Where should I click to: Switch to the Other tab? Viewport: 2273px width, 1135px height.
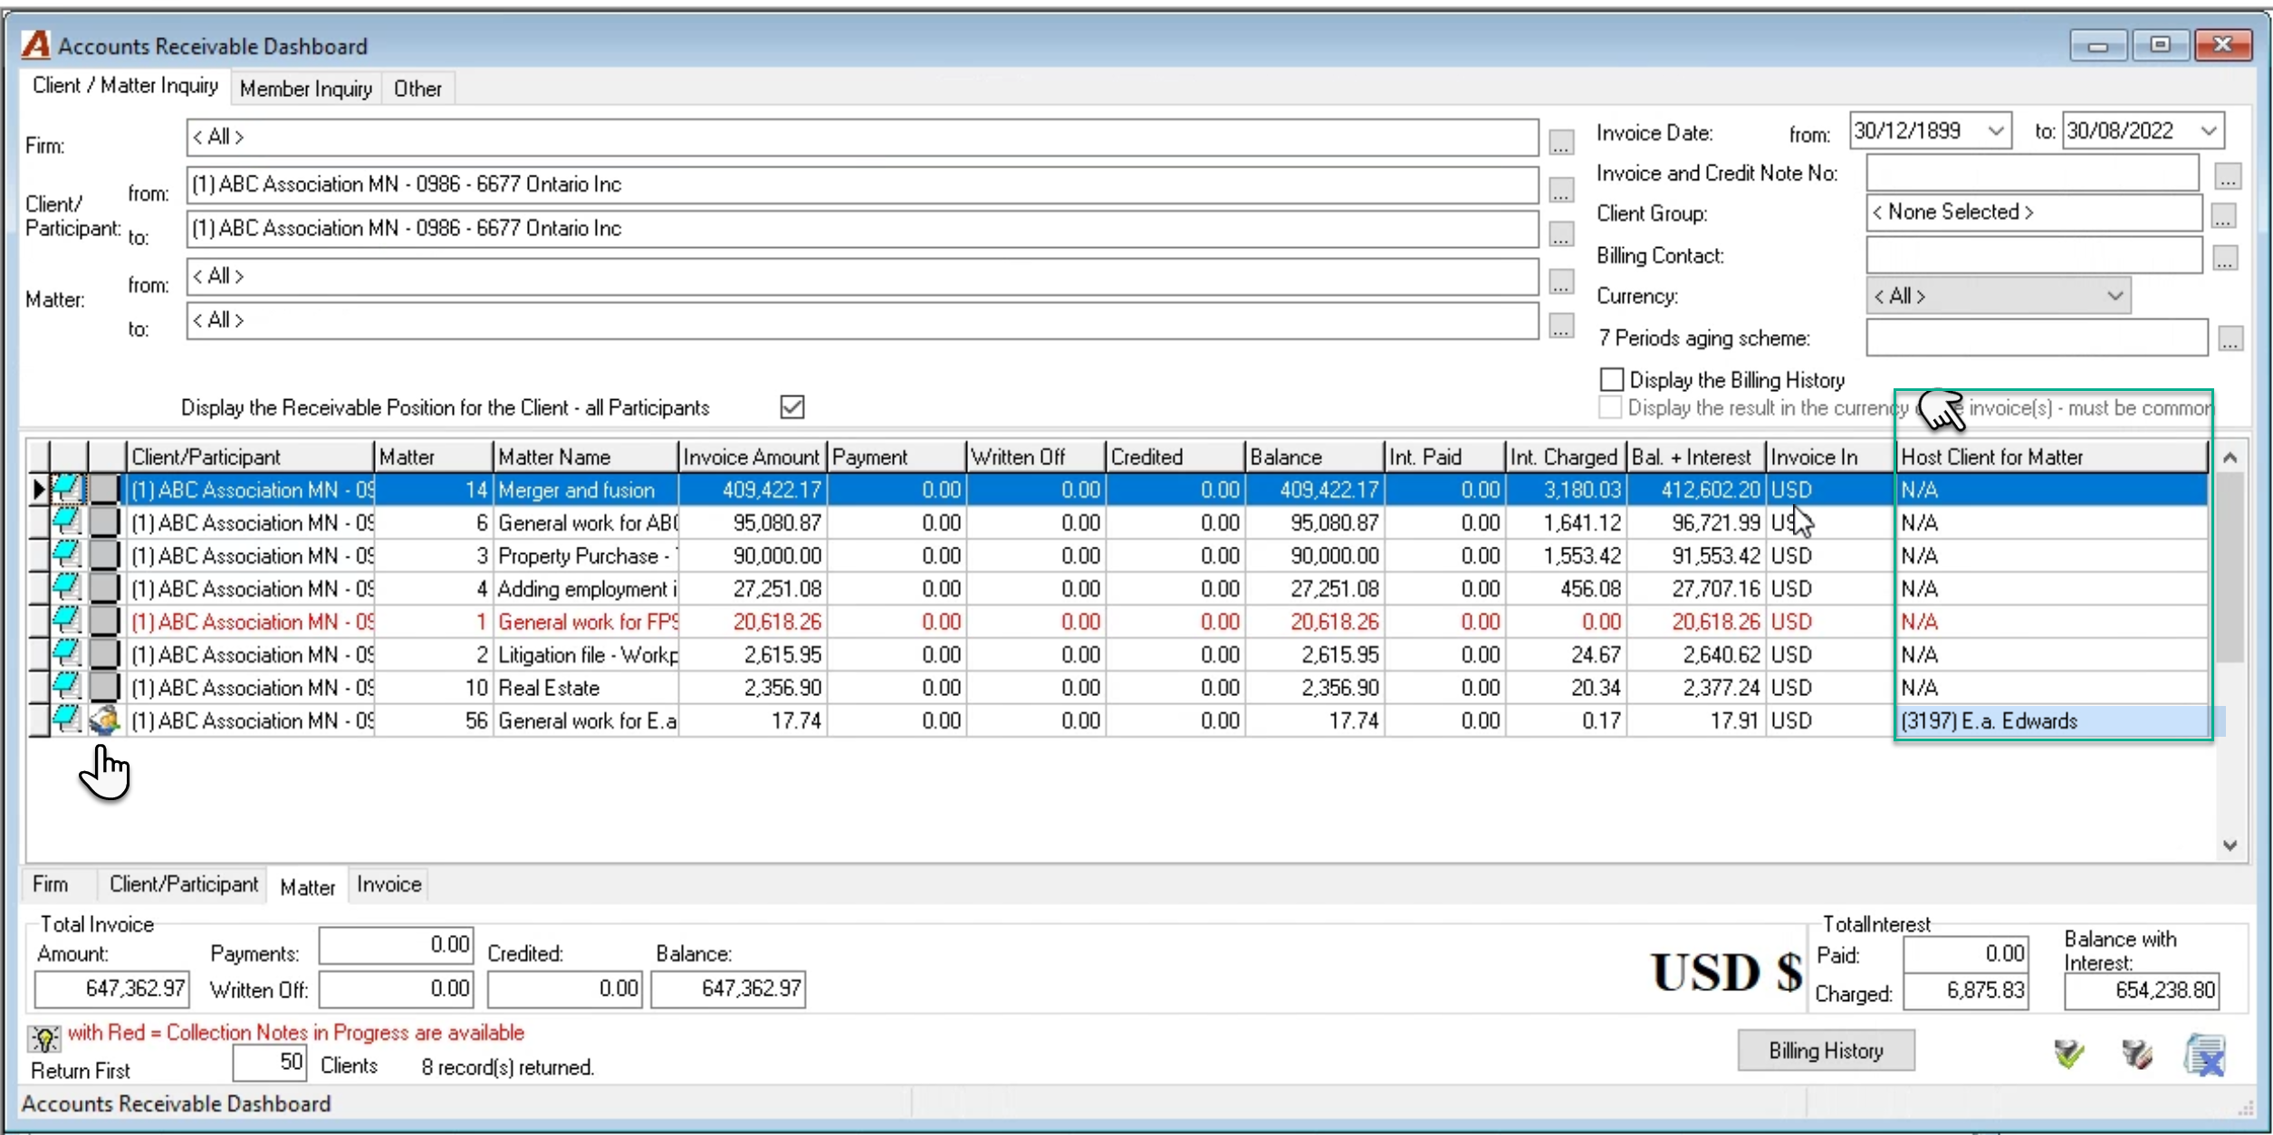click(417, 89)
